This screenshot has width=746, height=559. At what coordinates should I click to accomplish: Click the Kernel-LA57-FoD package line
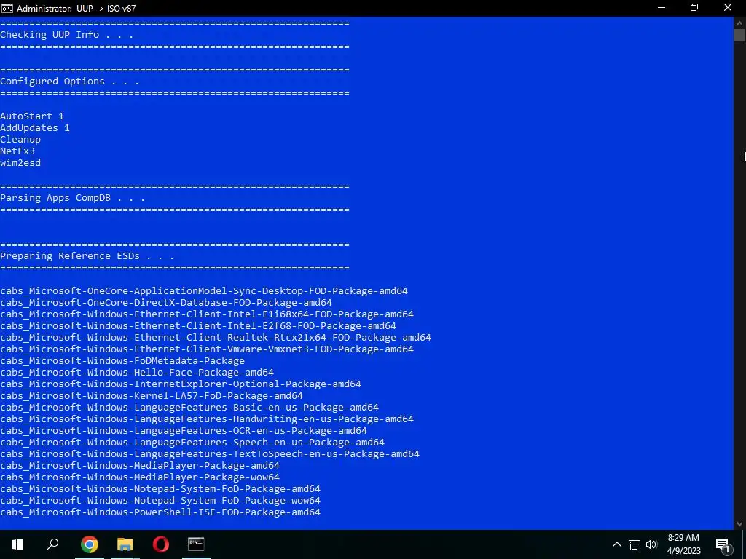152,395
